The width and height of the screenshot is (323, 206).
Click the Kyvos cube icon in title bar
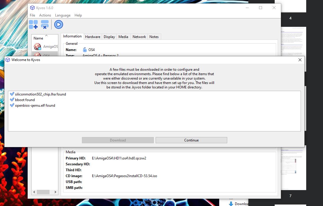tap(32, 8)
